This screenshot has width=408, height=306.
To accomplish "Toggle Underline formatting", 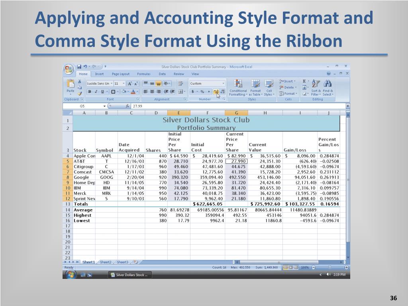I will [x=102, y=92].
